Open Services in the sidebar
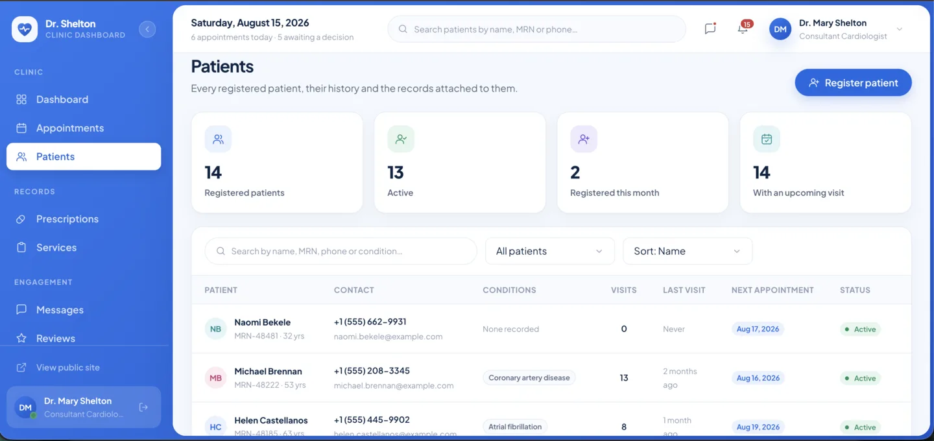This screenshot has width=934, height=441. 84,247
